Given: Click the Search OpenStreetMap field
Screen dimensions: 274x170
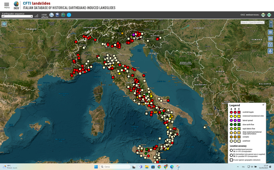Looking at the screenshot, I should [252, 22].
